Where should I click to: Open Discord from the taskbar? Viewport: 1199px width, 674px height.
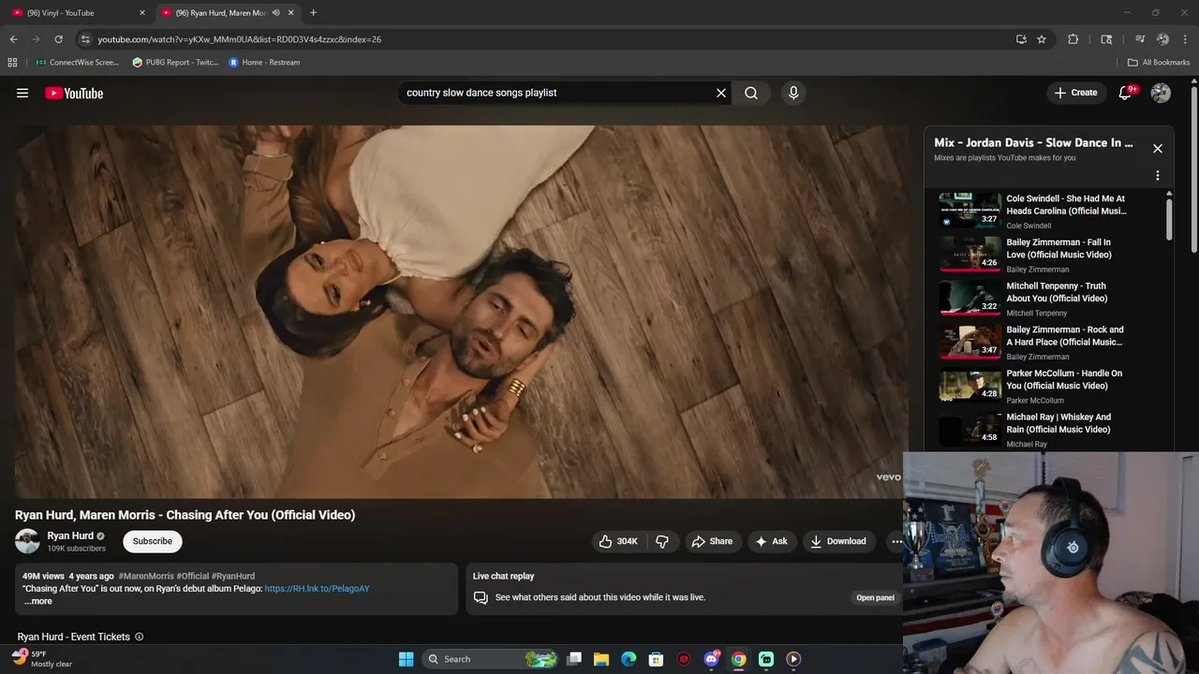(x=711, y=659)
